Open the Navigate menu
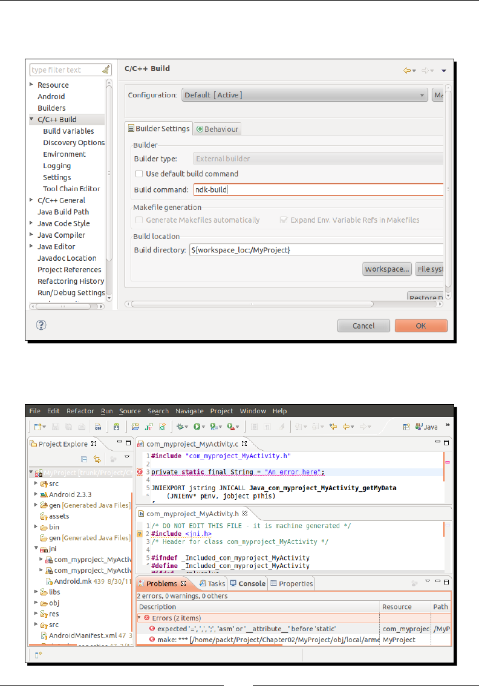The width and height of the screenshot is (479, 691). [x=189, y=411]
